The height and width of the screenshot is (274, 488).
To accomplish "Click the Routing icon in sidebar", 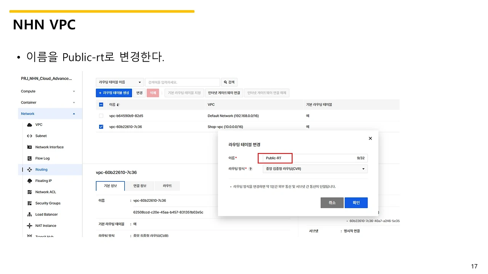I will 29,170.
